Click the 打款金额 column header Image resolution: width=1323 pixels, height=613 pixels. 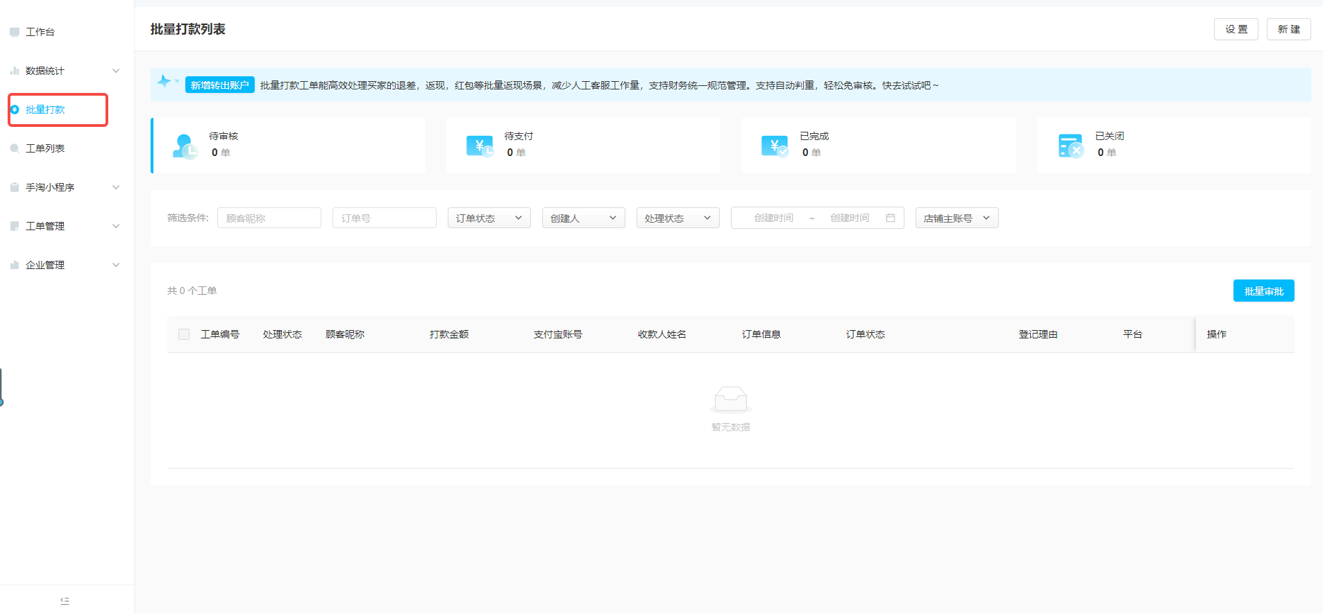[x=449, y=334]
